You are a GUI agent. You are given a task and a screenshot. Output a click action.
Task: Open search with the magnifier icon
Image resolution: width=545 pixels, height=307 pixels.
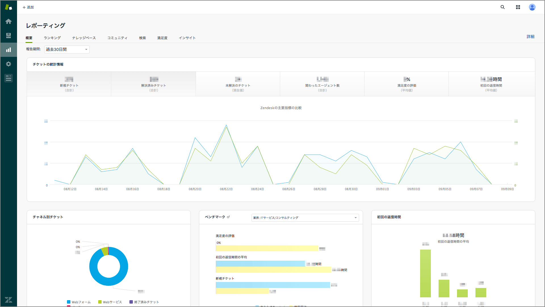pos(502,7)
